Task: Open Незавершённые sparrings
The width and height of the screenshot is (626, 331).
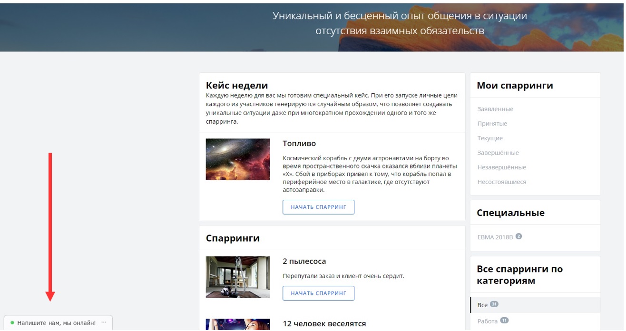Action: pyautogui.click(x=502, y=167)
